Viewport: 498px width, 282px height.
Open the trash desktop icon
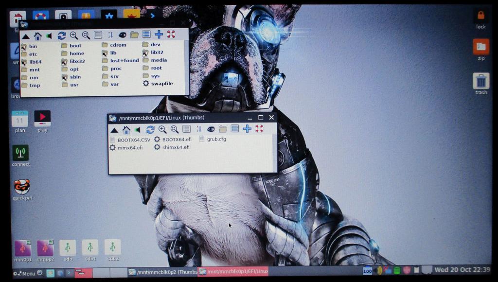tap(481, 84)
